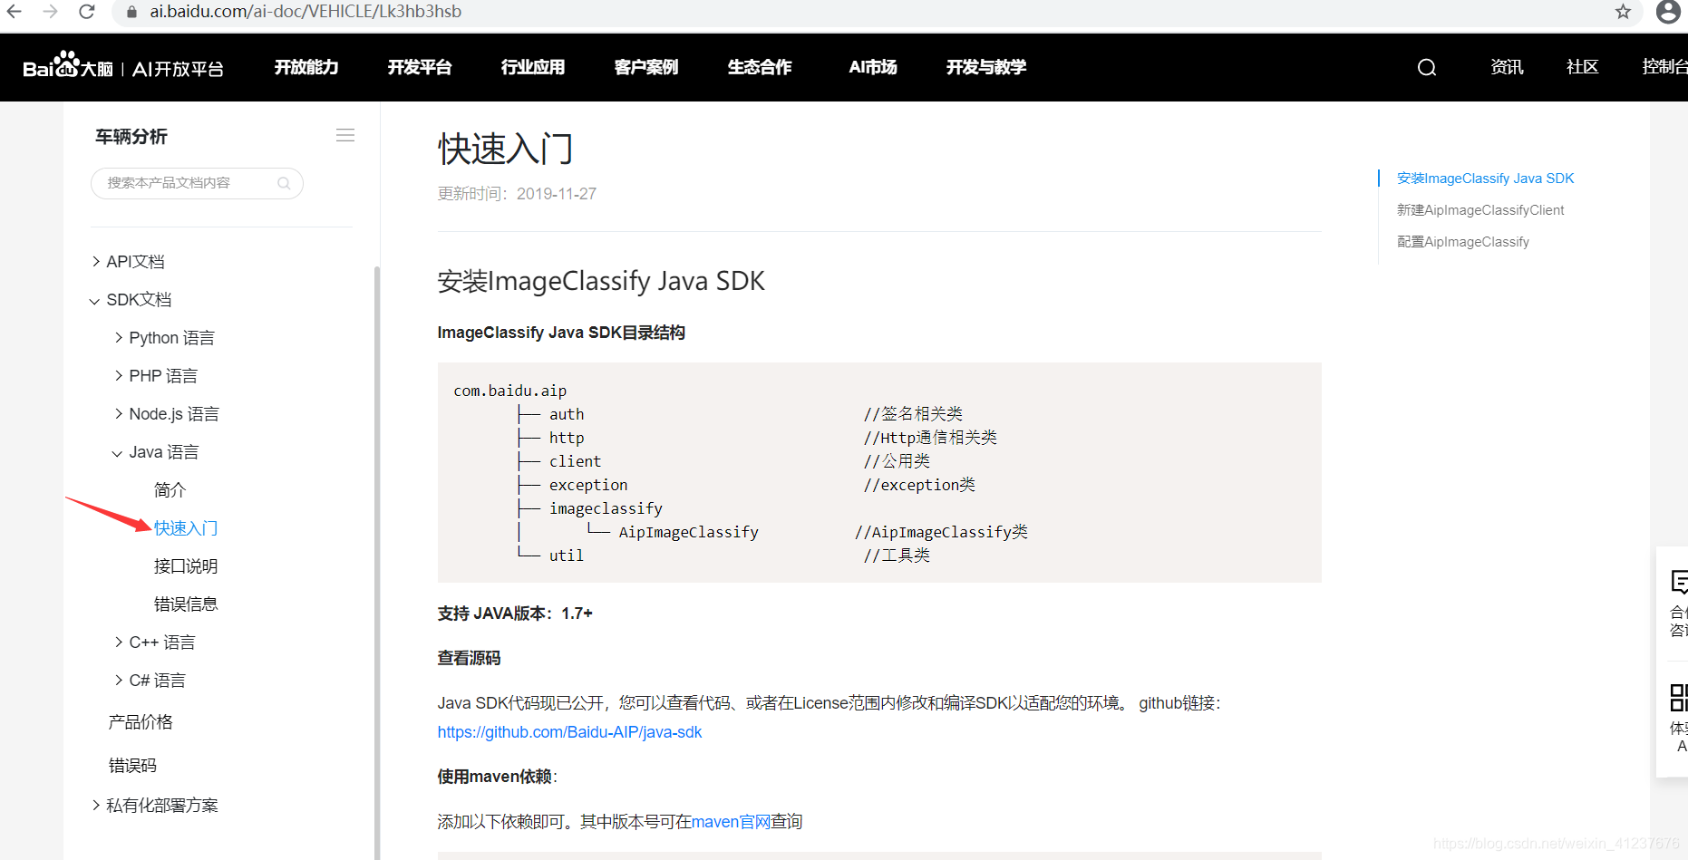Click the search icon in doc search box

coord(284,183)
